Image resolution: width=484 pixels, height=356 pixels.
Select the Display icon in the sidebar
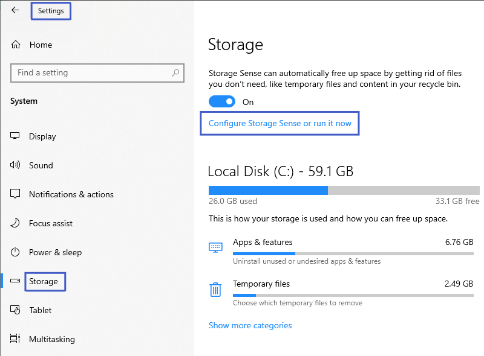pyautogui.click(x=14, y=136)
